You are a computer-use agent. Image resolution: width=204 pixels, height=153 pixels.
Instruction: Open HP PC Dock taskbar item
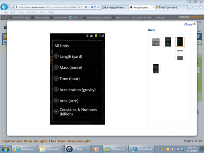(x=77, y=149)
